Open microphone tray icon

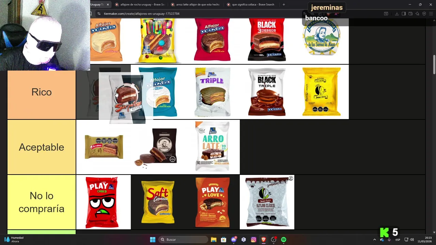pos(389,240)
